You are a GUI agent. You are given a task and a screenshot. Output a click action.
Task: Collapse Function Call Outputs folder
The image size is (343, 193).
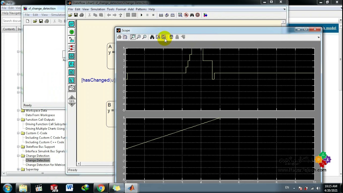click(x=18, y=120)
